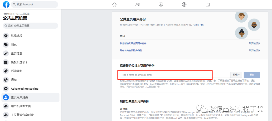The image size is (272, 121).
Task: Click the 公共主页设置 breadcrumb link
Action: 23,14
